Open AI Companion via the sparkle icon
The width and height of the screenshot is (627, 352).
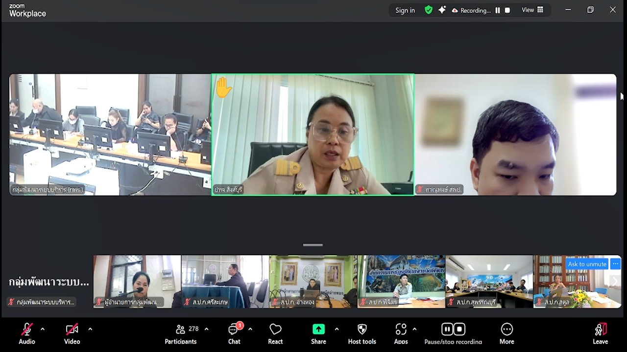(442, 10)
